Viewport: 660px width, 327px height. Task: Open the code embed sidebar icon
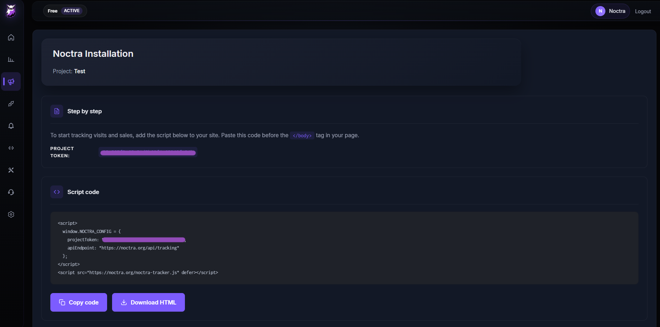pos(11,148)
